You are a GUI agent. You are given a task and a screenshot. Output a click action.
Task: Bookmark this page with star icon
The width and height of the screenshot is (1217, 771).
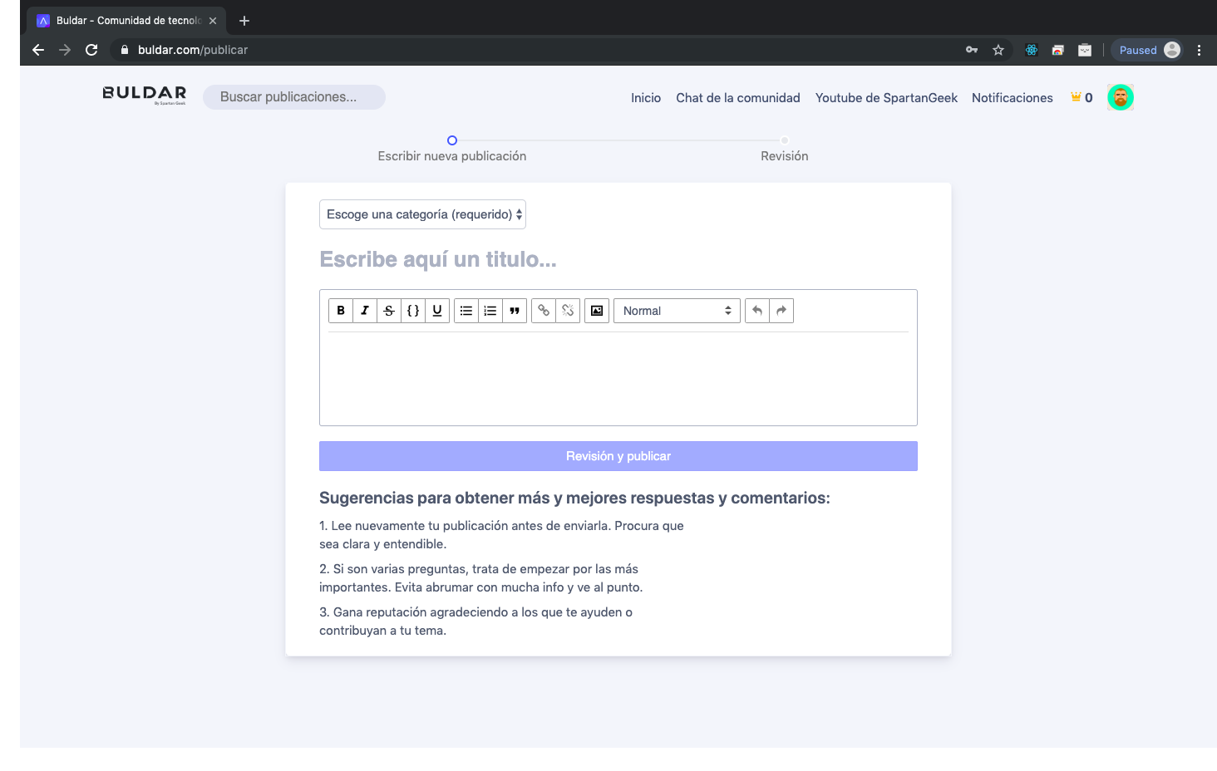tap(998, 50)
